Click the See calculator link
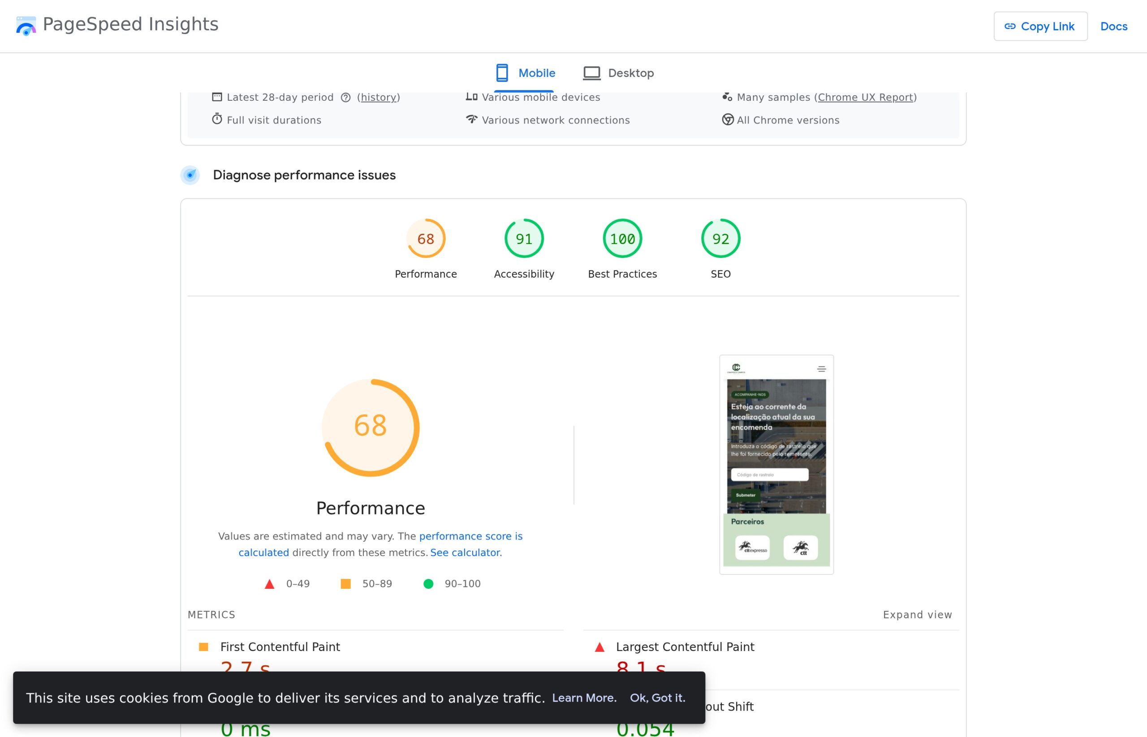1147x737 pixels. pyautogui.click(x=465, y=552)
